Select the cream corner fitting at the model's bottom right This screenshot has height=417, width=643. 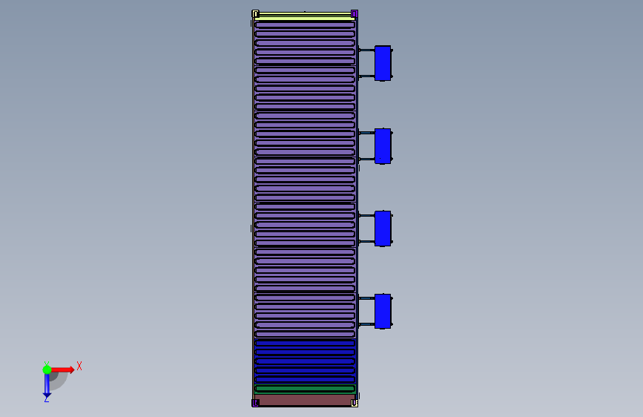(355, 403)
